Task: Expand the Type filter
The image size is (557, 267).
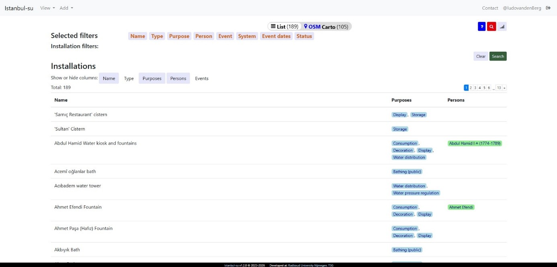Action: click(157, 36)
